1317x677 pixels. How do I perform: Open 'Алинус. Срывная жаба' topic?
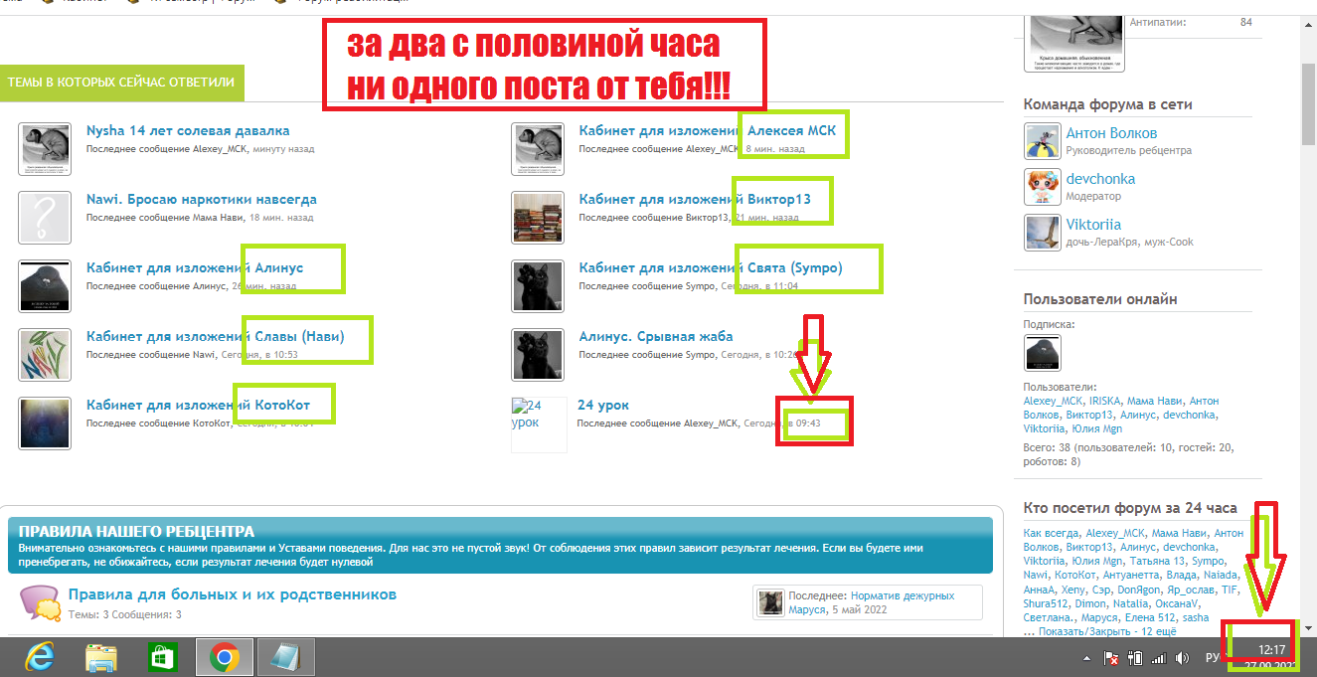coord(655,336)
